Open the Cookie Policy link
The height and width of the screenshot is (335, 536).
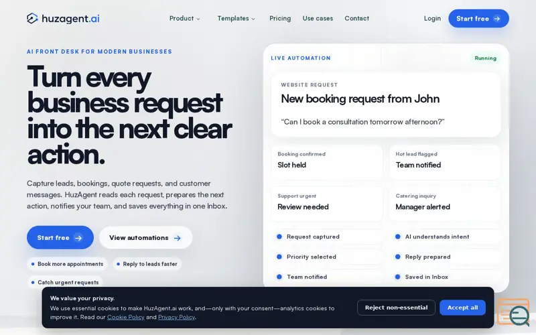tap(126, 317)
